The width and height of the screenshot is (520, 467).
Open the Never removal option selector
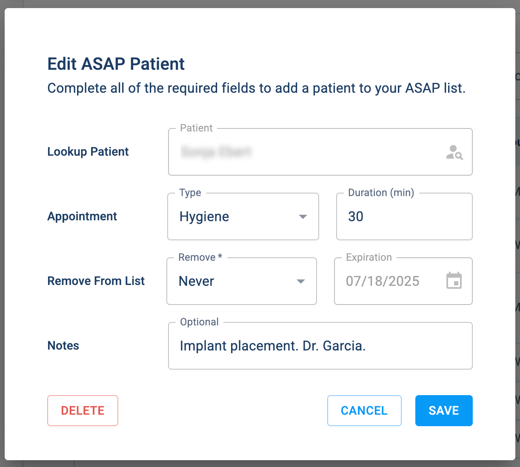[x=242, y=281]
